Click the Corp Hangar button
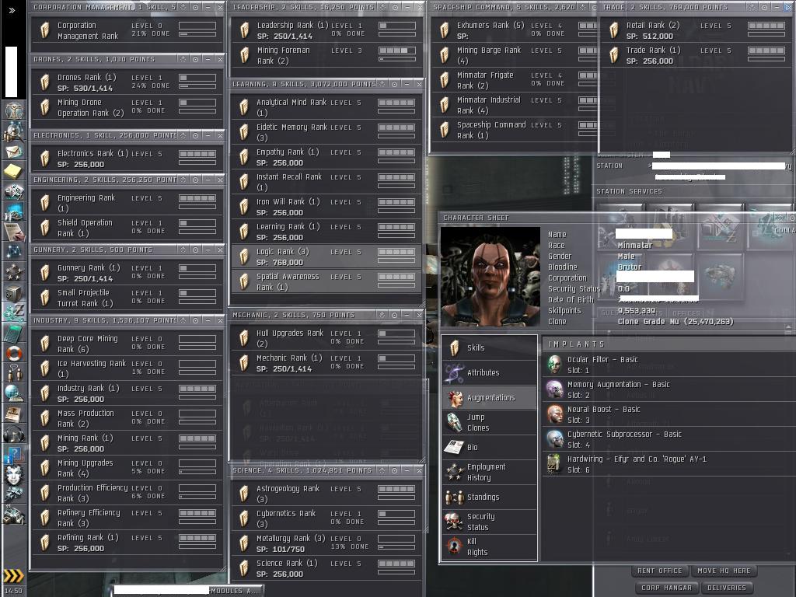This screenshot has width=796, height=597. (x=666, y=588)
